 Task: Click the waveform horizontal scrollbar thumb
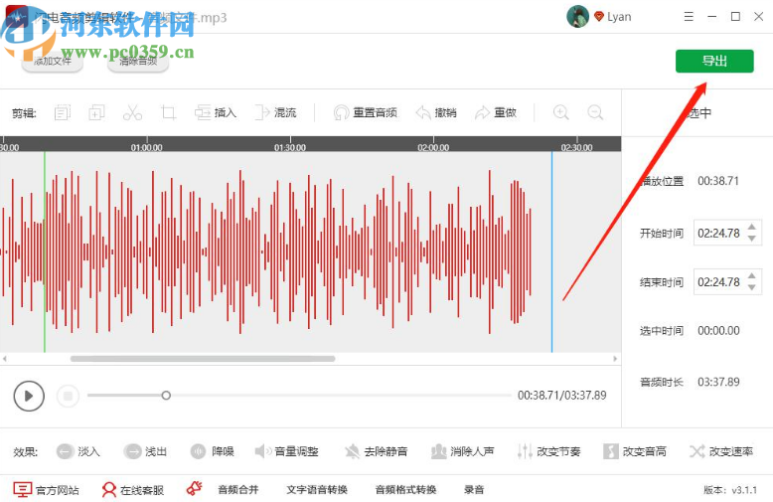(203, 359)
